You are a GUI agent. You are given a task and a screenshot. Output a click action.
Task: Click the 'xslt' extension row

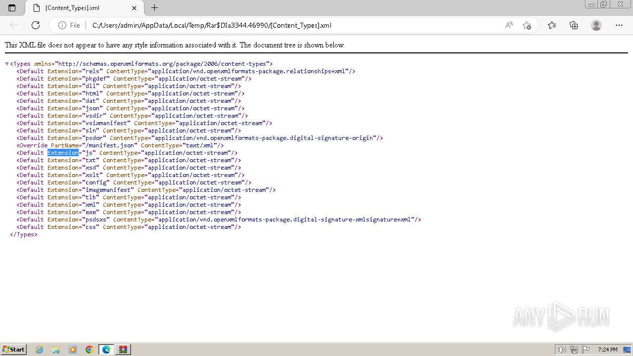click(x=131, y=175)
